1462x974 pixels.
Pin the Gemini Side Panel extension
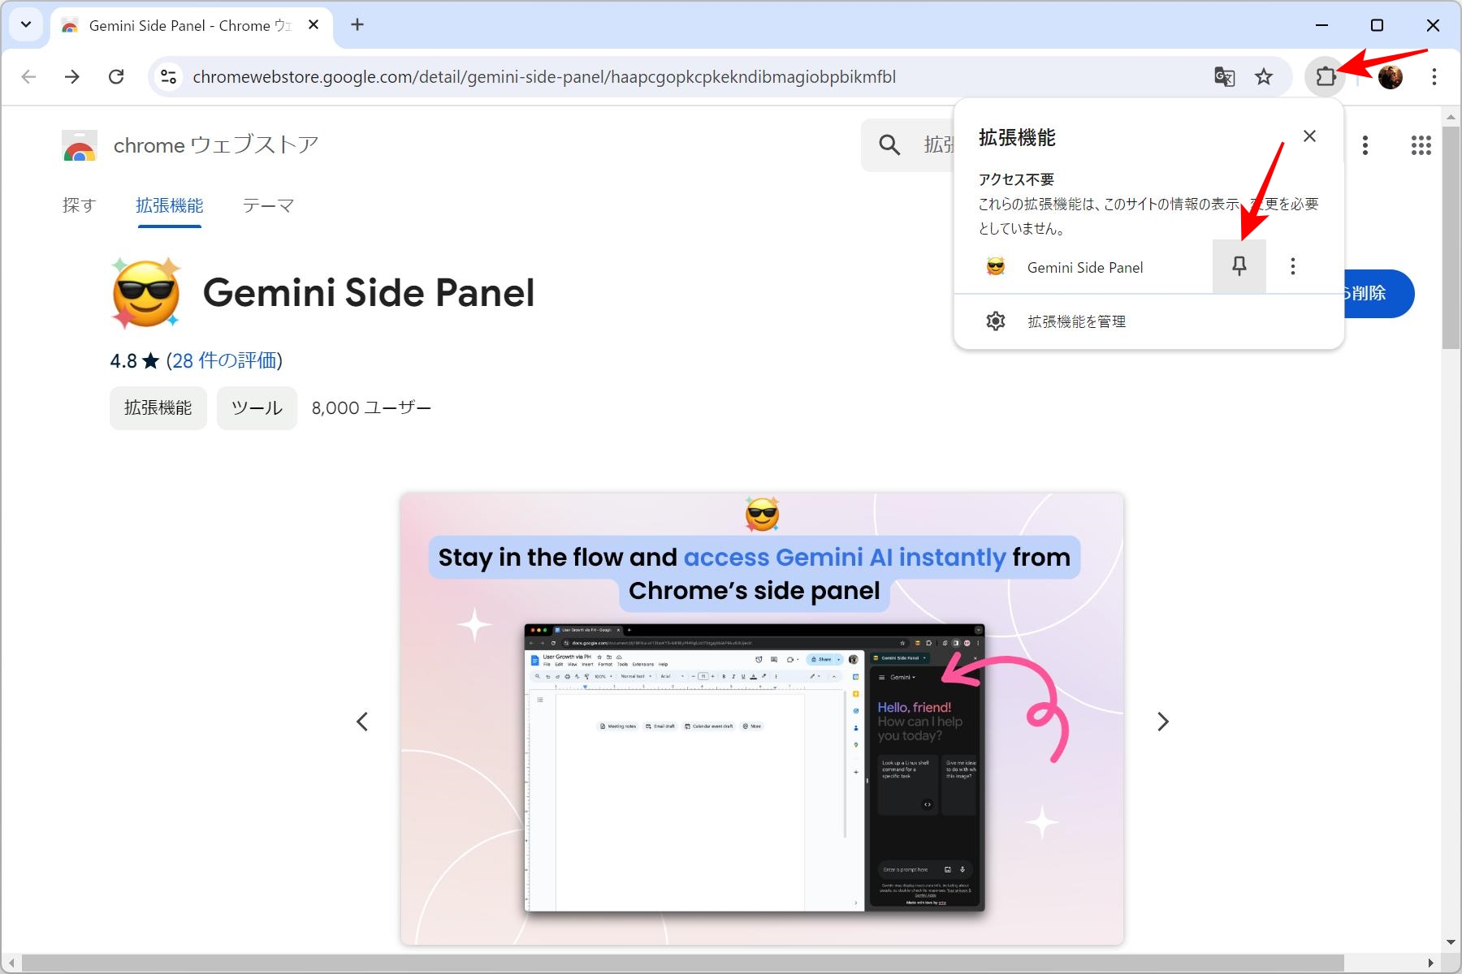point(1239,266)
